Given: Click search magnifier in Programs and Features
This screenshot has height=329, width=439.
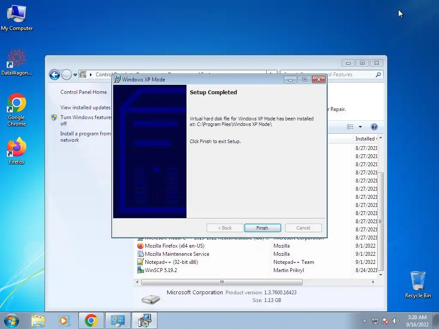Looking at the screenshot, I should tap(378, 75).
